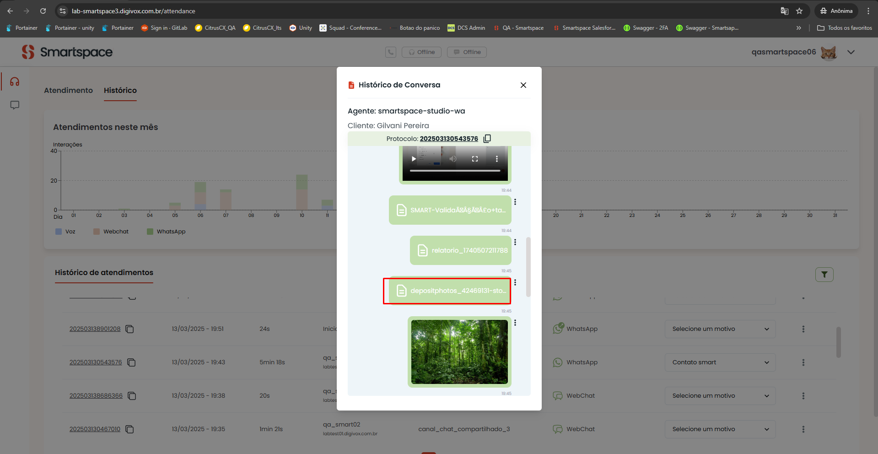Open the filter for attendance history
The width and height of the screenshot is (878, 454).
(824, 275)
